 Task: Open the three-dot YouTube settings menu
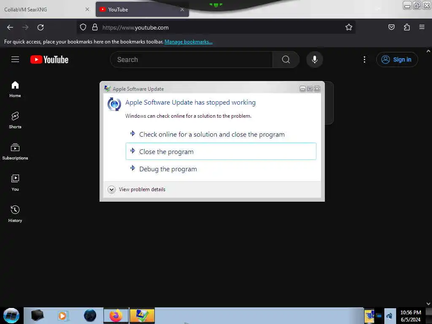tap(364, 59)
